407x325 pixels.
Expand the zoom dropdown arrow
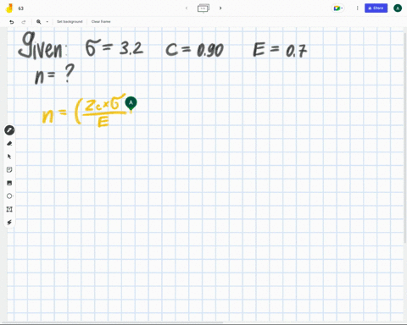click(x=47, y=22)
